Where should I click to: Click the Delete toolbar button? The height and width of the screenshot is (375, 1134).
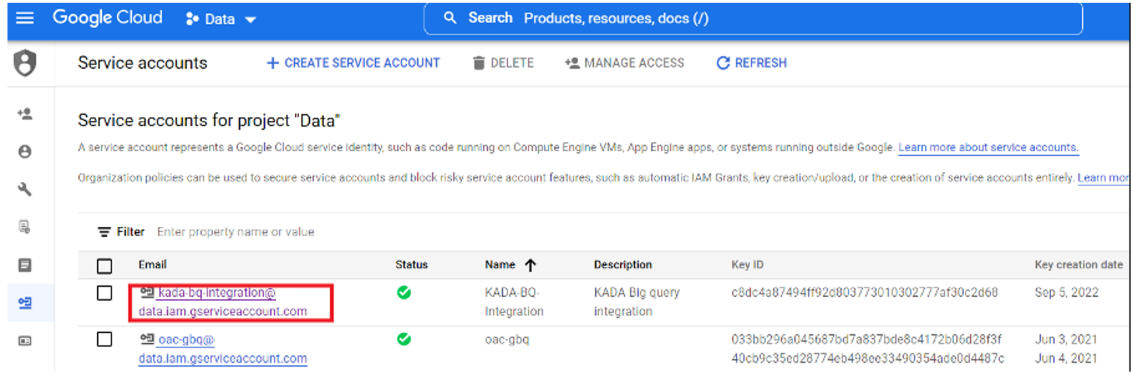(x=503, y=63)
